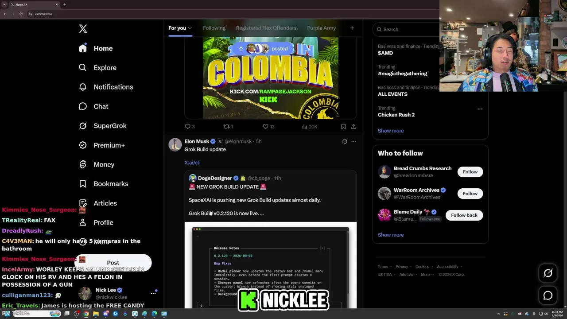Click the floating Grok button

pyautogui.click(x=548, y=273)
